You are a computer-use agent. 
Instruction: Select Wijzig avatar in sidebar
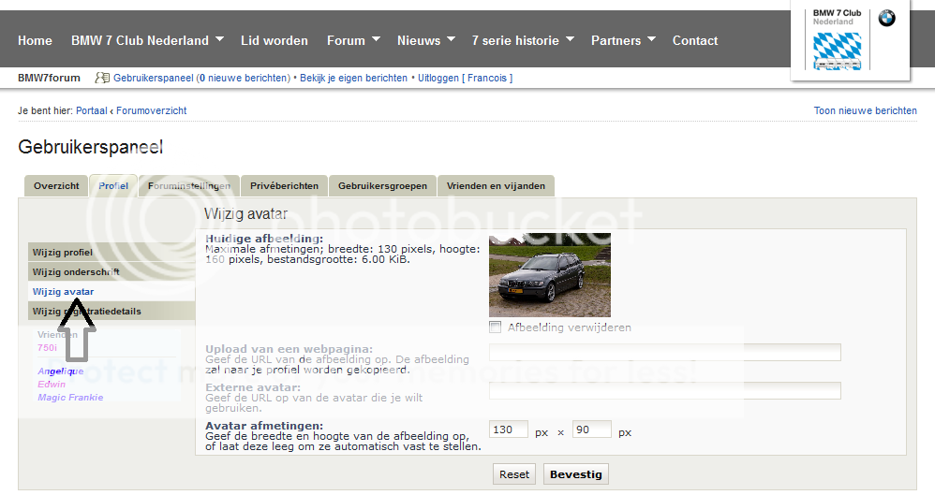pos(111,291)
